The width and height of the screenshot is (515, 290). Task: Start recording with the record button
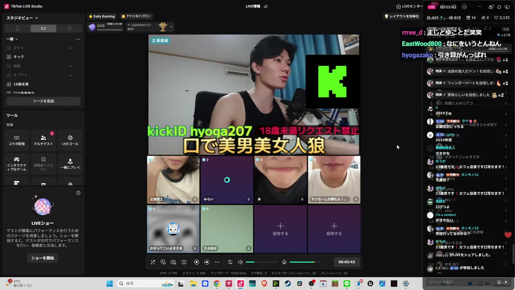[x=196, y=262]
